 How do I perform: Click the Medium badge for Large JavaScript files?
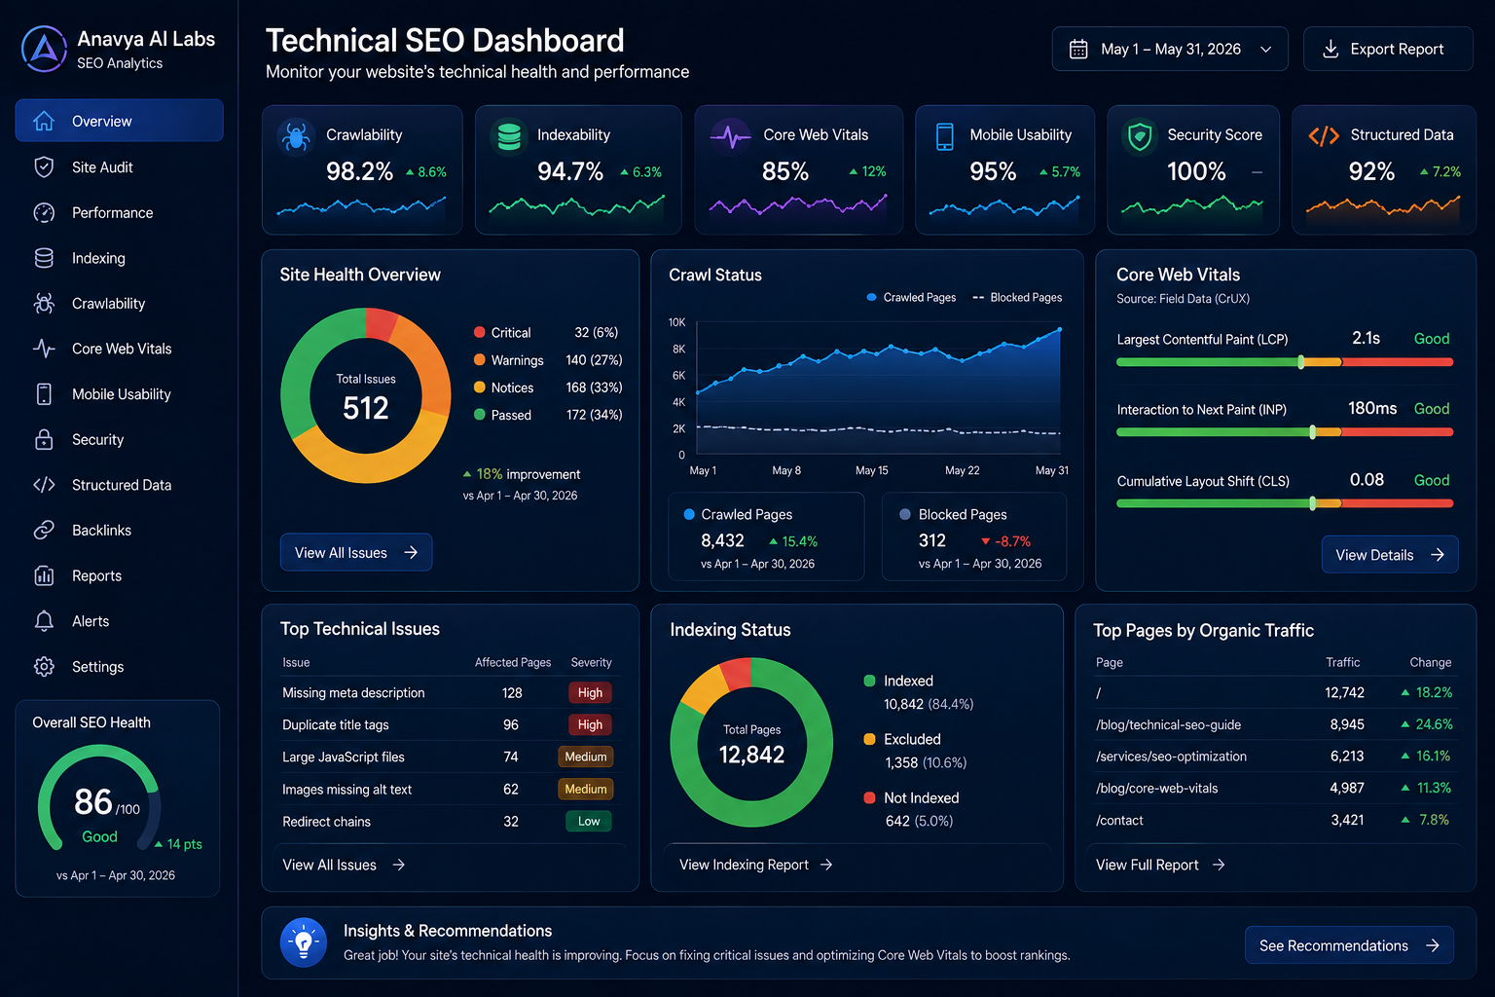[x=586, y=757]
